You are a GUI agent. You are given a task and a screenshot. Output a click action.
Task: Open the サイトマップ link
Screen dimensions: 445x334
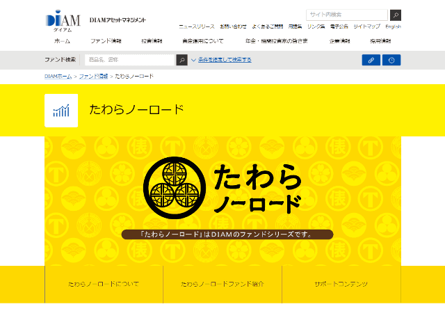coord(367,26)
